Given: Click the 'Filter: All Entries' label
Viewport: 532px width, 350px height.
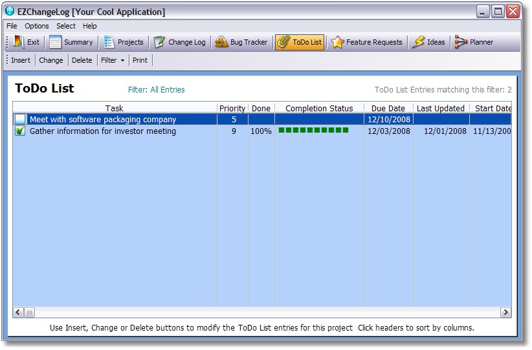Looking at the screenshot, I should coord(157,90).
